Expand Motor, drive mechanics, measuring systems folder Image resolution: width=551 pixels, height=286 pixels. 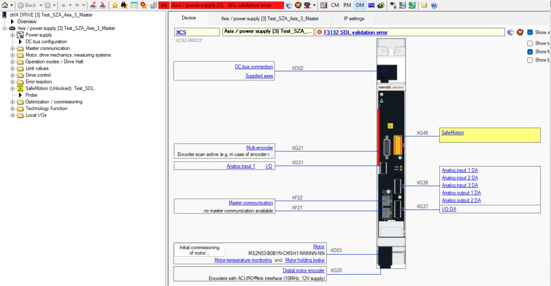12,55
